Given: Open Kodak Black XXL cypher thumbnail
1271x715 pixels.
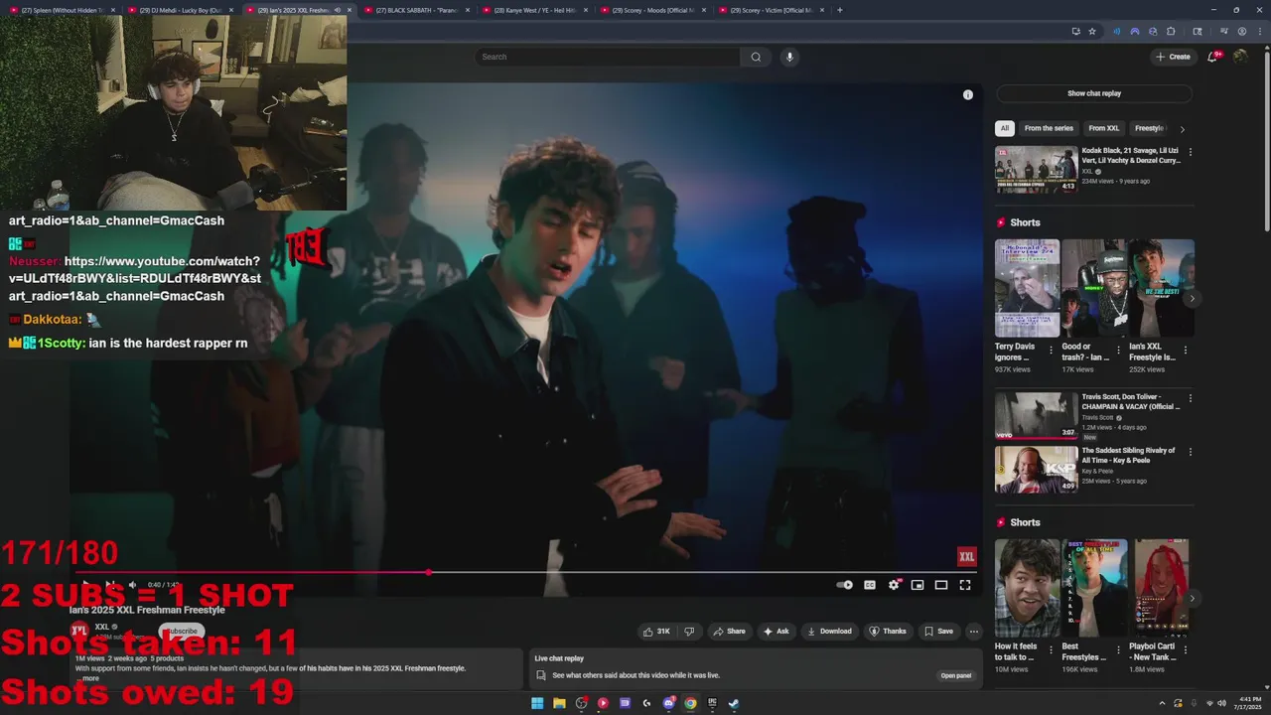Looking at the screenshot, I should tap(1036, 170).
